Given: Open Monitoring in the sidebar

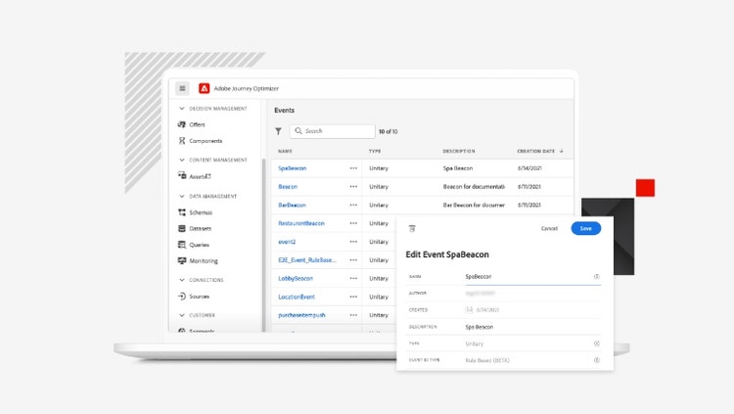Looking at the screenshot, I should pyautogui.click(x=203, y=261).
